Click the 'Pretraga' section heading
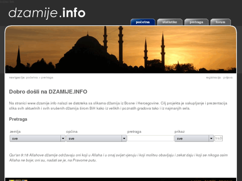 [18, 119]
